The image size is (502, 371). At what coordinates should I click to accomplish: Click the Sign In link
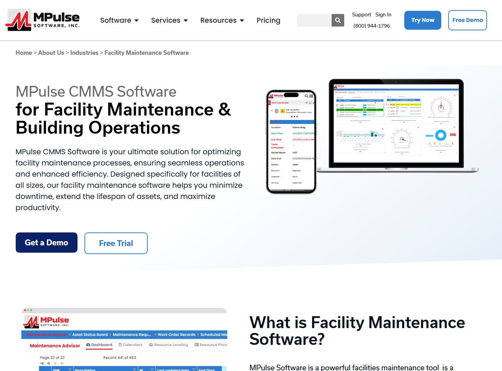pos(383,15)
